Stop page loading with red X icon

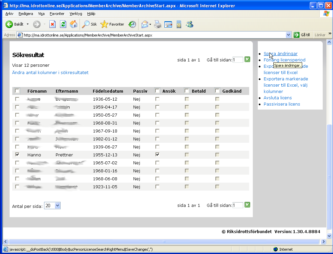[52, 24]
